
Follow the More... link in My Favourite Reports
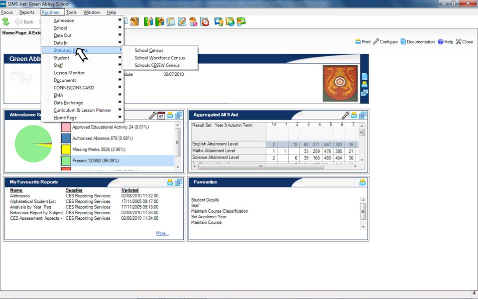pyautogui.click(x=162, y=233)
